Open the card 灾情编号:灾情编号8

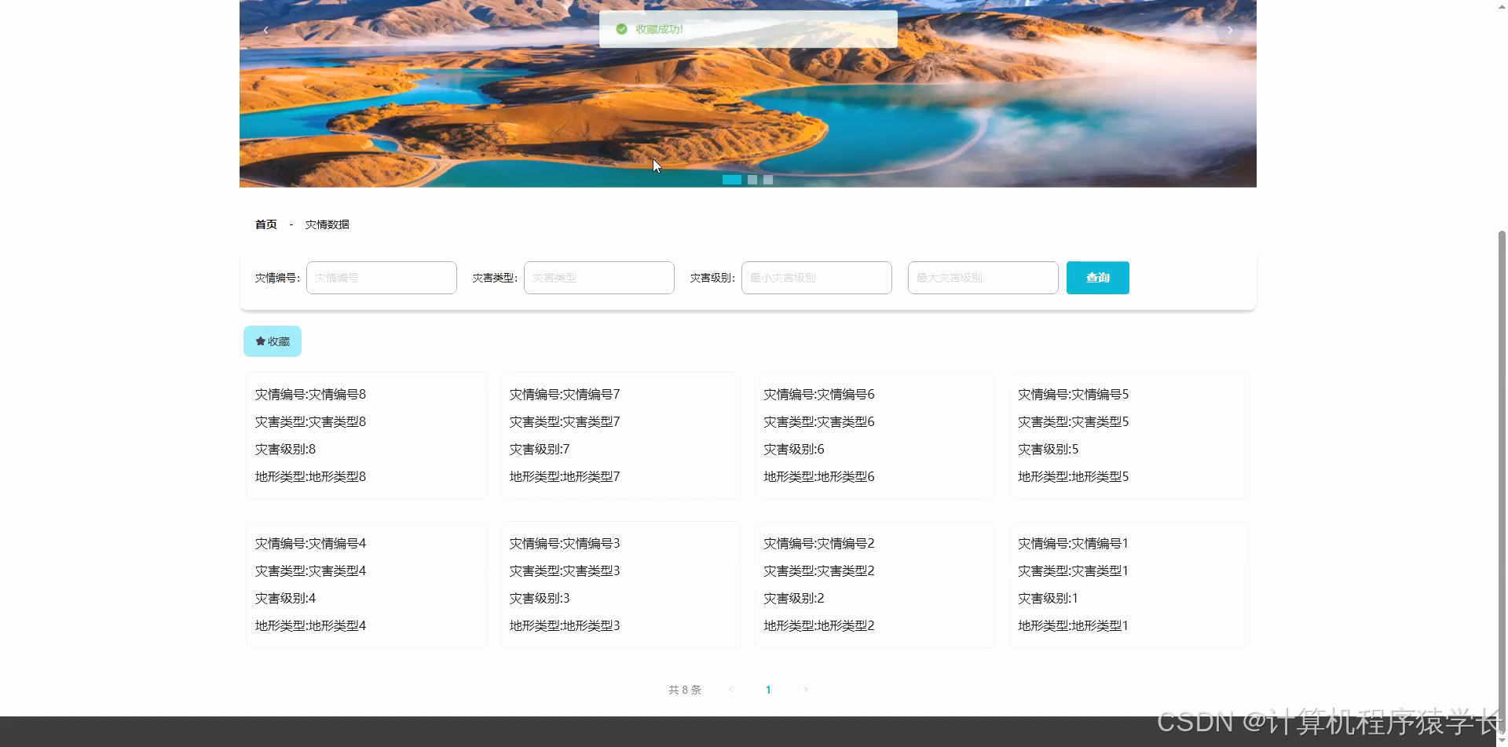(x=367, y=435)
